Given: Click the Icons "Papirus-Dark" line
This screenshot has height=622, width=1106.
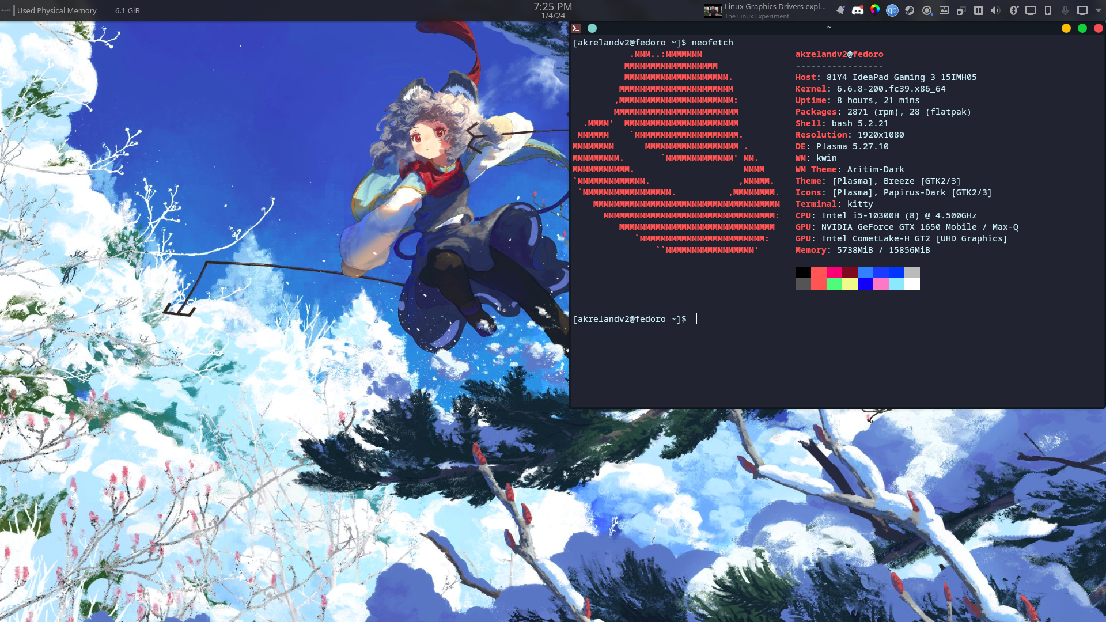Looking at the screenshot, I should 893,192.
